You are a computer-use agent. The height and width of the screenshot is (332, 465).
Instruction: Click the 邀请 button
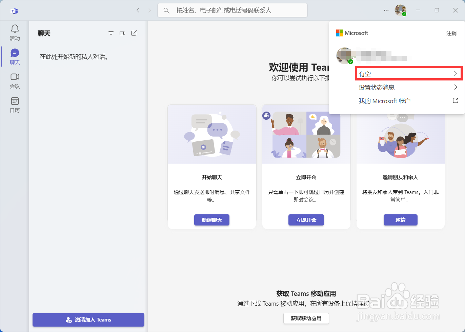click(400, 220)
